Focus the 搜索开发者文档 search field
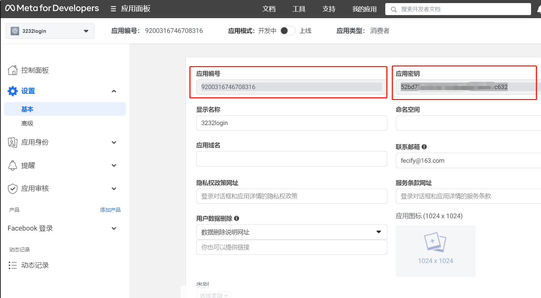The height and width of the screenshot is (298, 541). coord(458,9)
